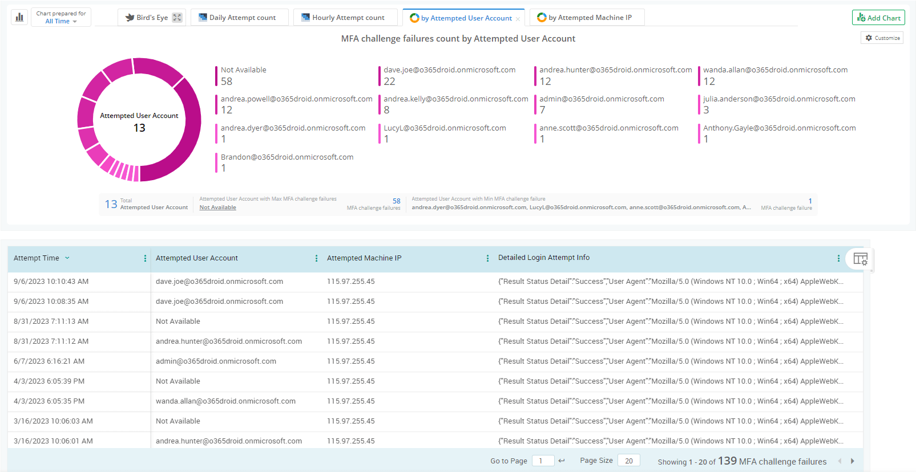Click the Customize gear button
This screenshot has width=916, height=472.
pos(882,38)
